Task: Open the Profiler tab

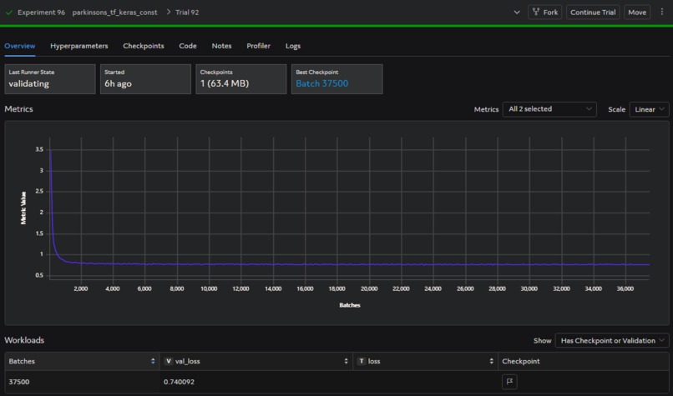Action: [258, 46]
